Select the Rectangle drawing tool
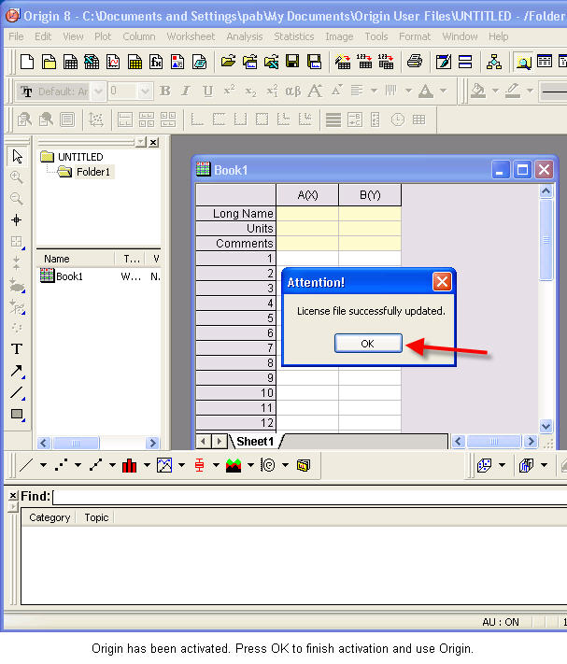This screenshot has width=567, height=664. click(x=17, y=414)
